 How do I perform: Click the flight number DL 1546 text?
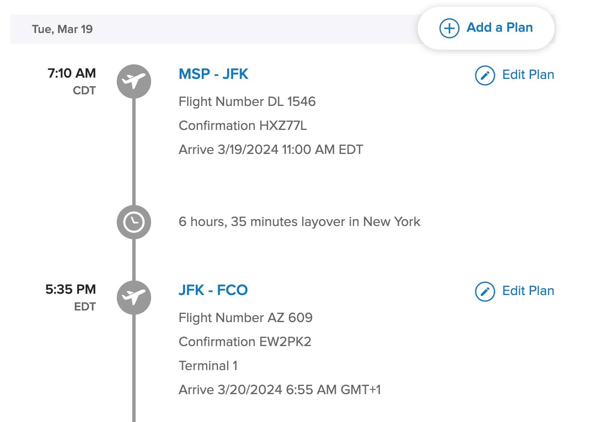247,102
